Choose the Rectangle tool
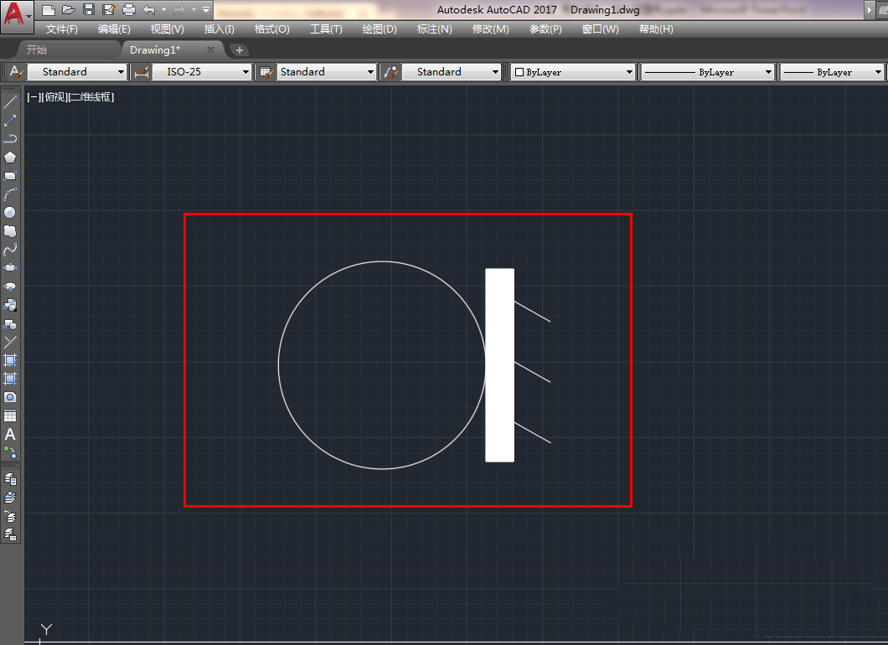Viewport: 888px width, 645px height. [10, 176]
